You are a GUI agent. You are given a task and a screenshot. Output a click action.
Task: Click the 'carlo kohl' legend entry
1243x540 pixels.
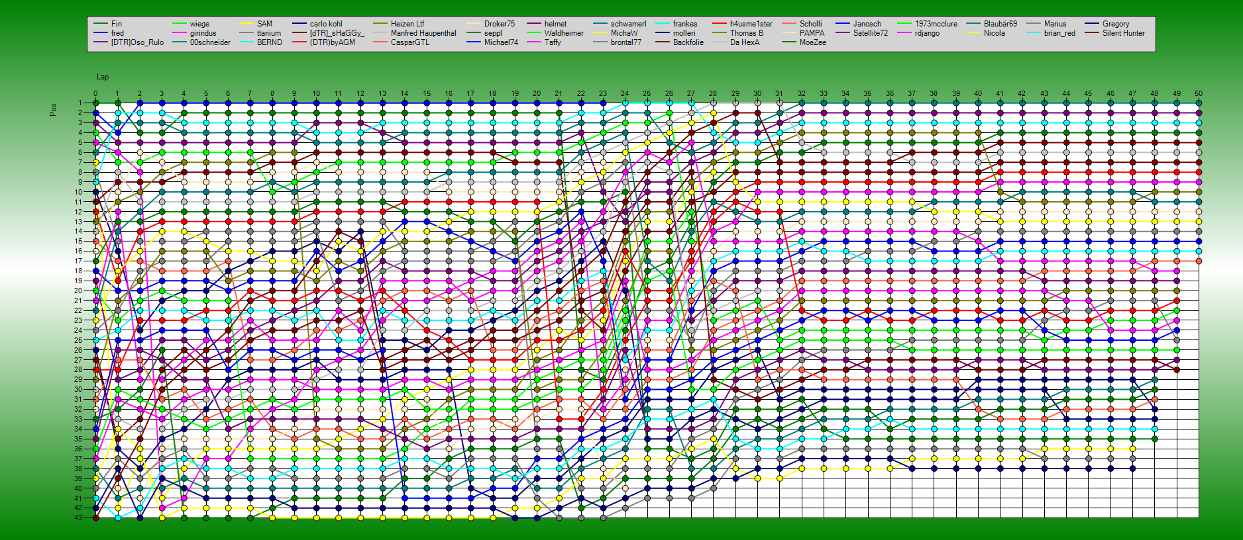tap(317, 24)
